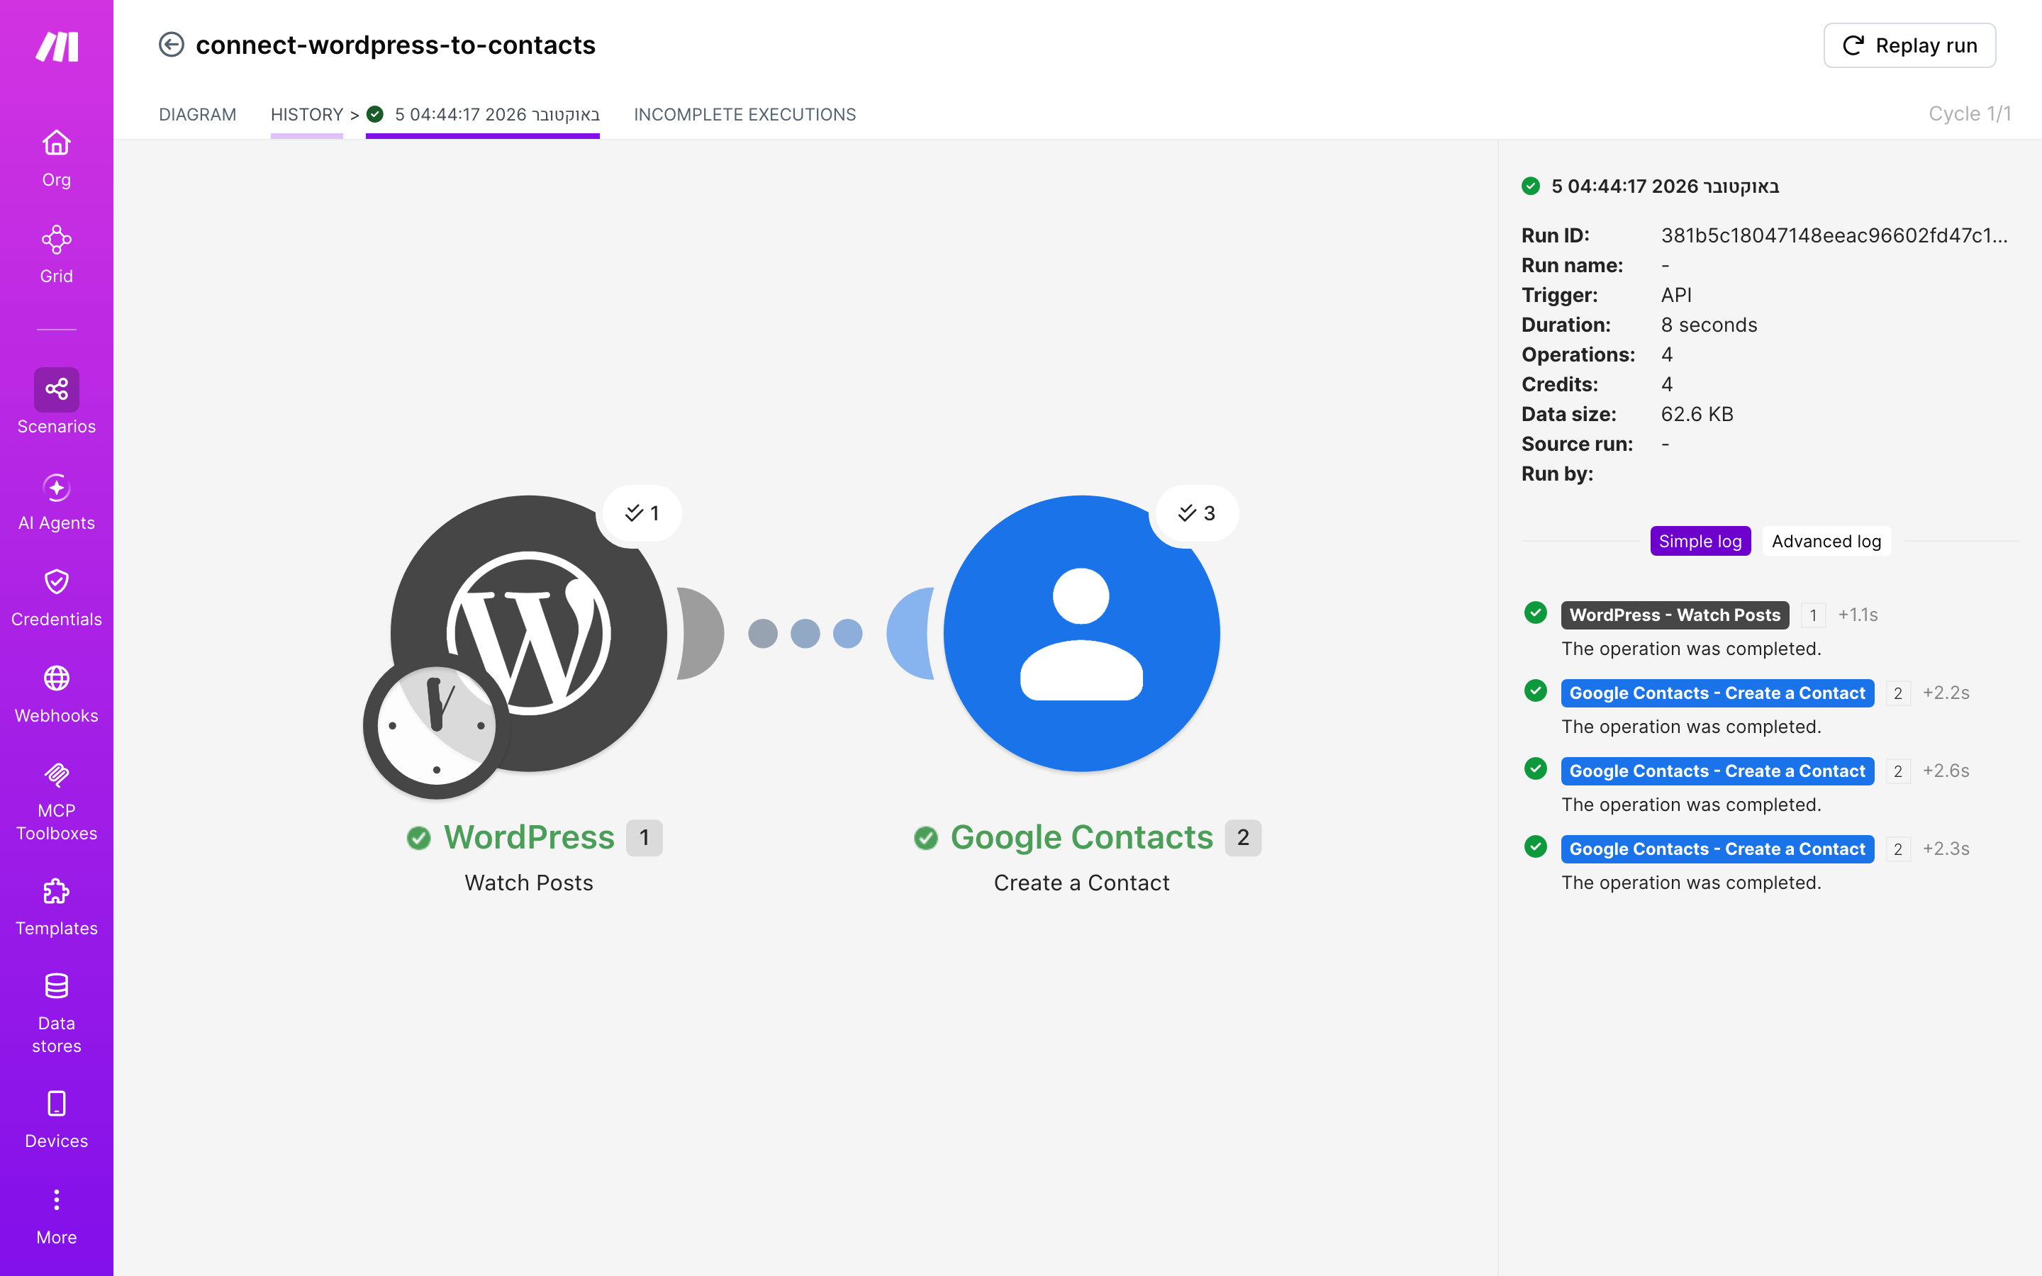This screenshot has width=2042, height=1276.
Task: Open the WordPress operations bubble showing 1
Action: pyautogui.click(x=641, y=513)
